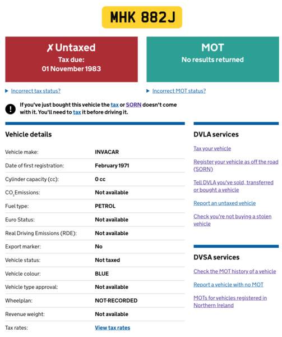Select 'Report an untaxed vehicle' link
This screenshot has height=337, width=282.
(225, 203)
